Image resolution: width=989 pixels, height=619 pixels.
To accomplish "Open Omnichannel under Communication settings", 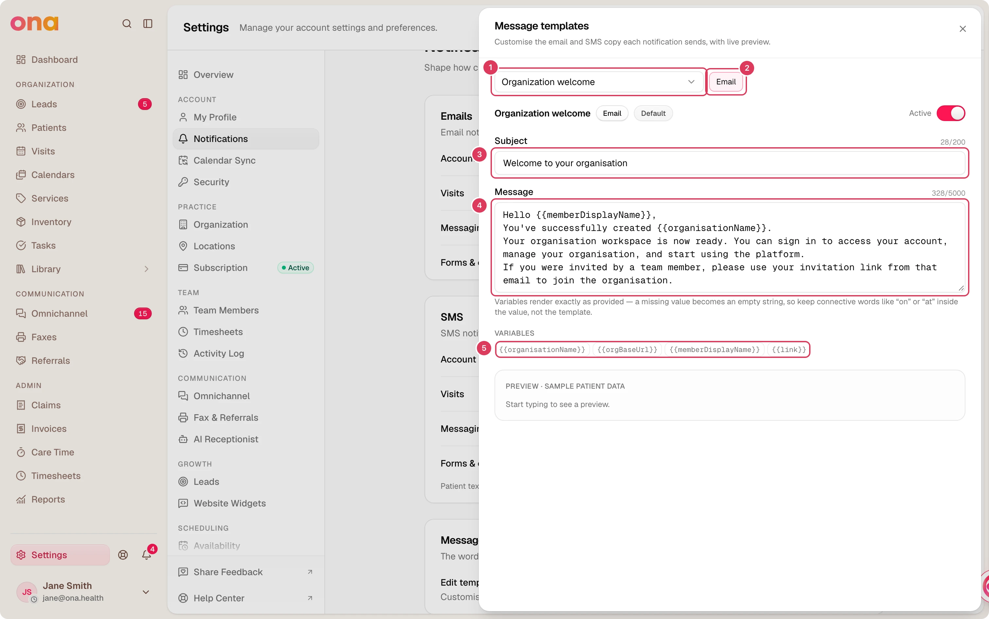I will tap(246, 396).
